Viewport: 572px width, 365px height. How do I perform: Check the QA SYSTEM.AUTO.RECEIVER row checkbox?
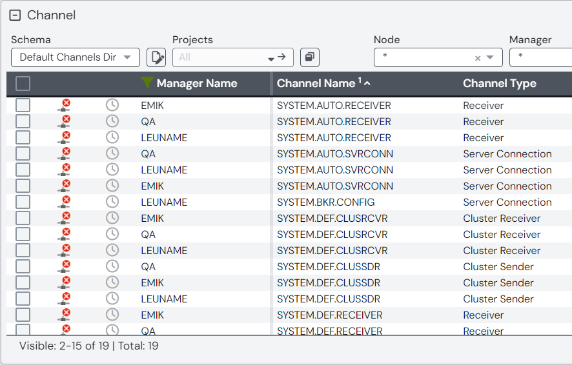(23, 121)
